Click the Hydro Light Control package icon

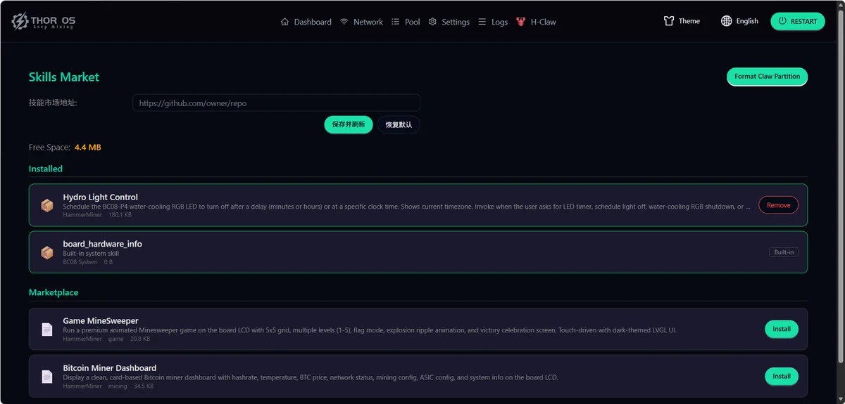(x=47, y=206)
